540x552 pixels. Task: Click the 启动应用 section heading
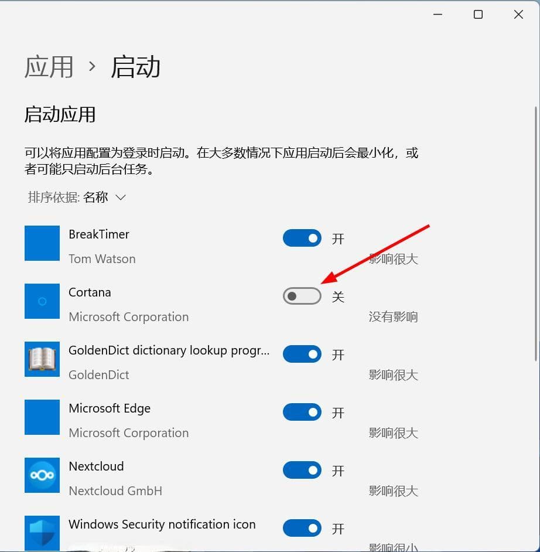tap(60, 114)
